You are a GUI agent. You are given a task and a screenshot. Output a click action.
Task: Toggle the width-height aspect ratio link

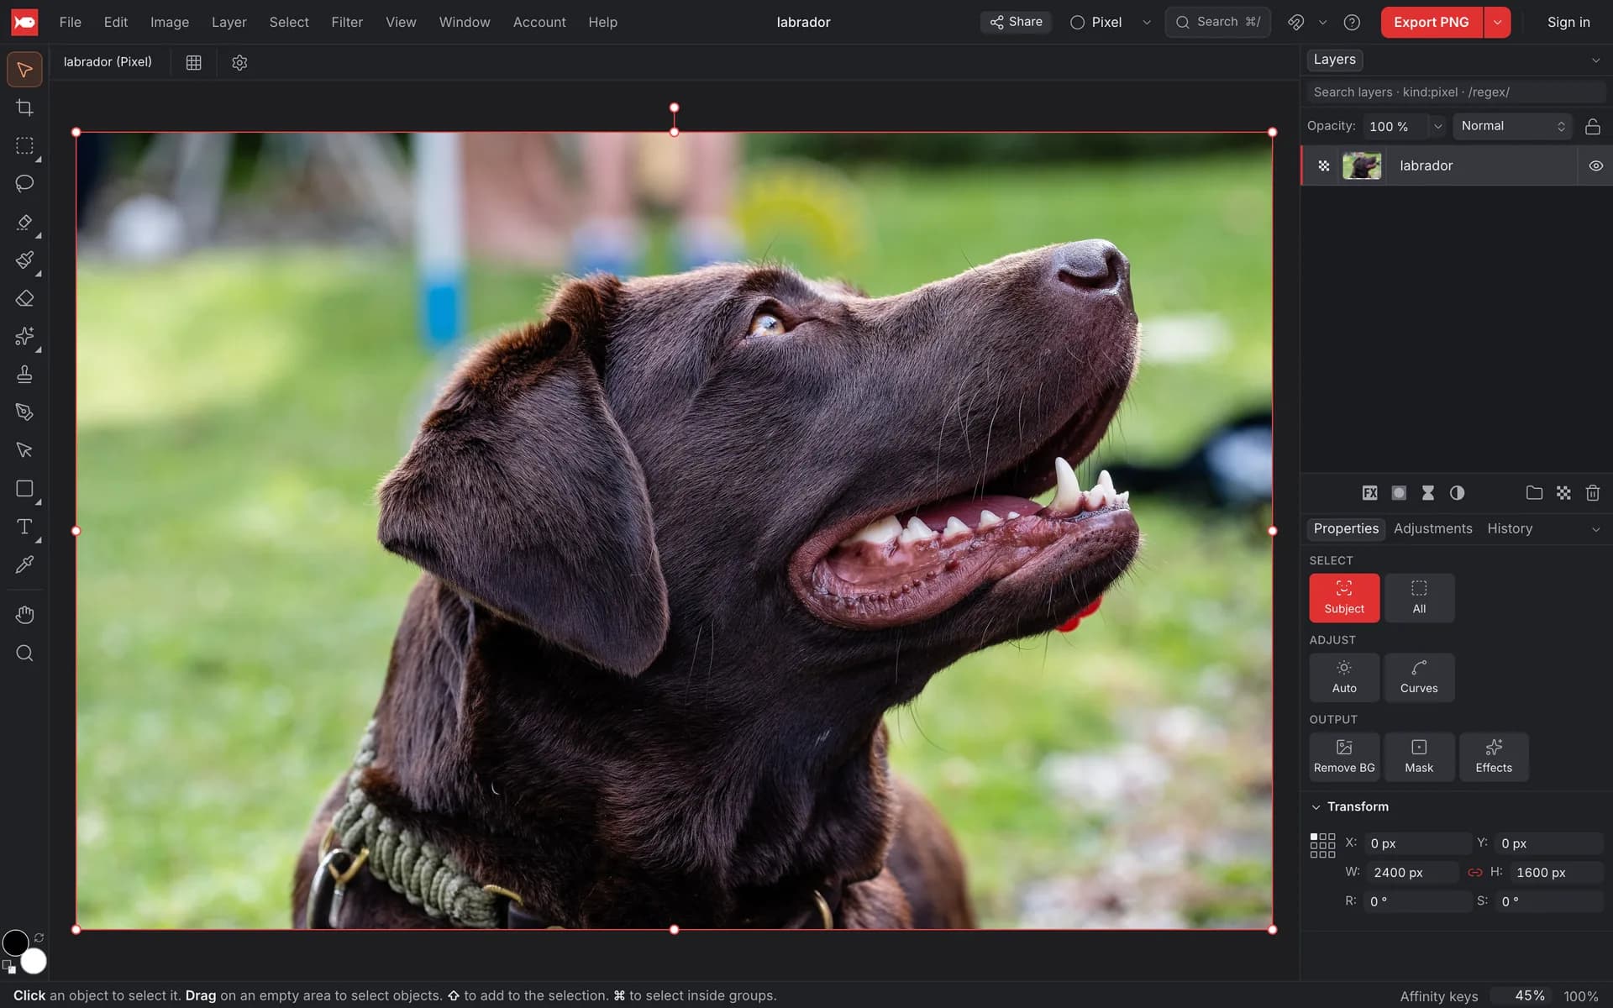tap(1474, 873)
